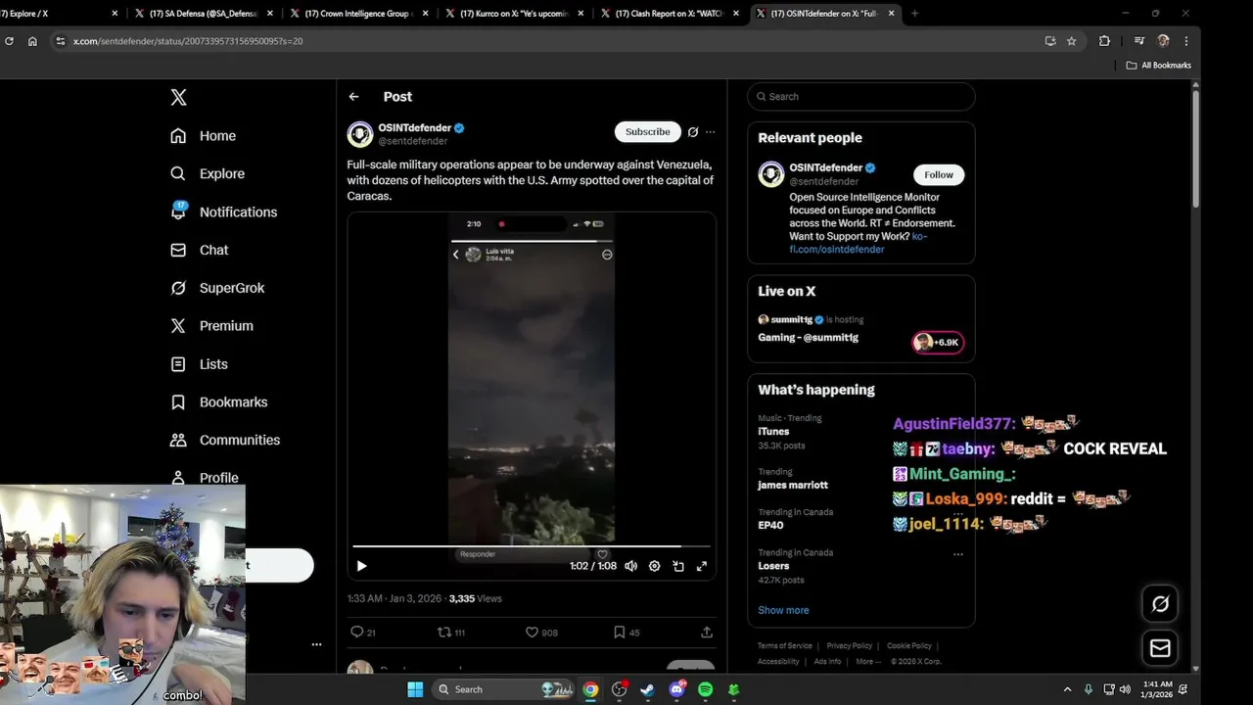
Task: Open EP40 trending topic
Action: [770, 526]
